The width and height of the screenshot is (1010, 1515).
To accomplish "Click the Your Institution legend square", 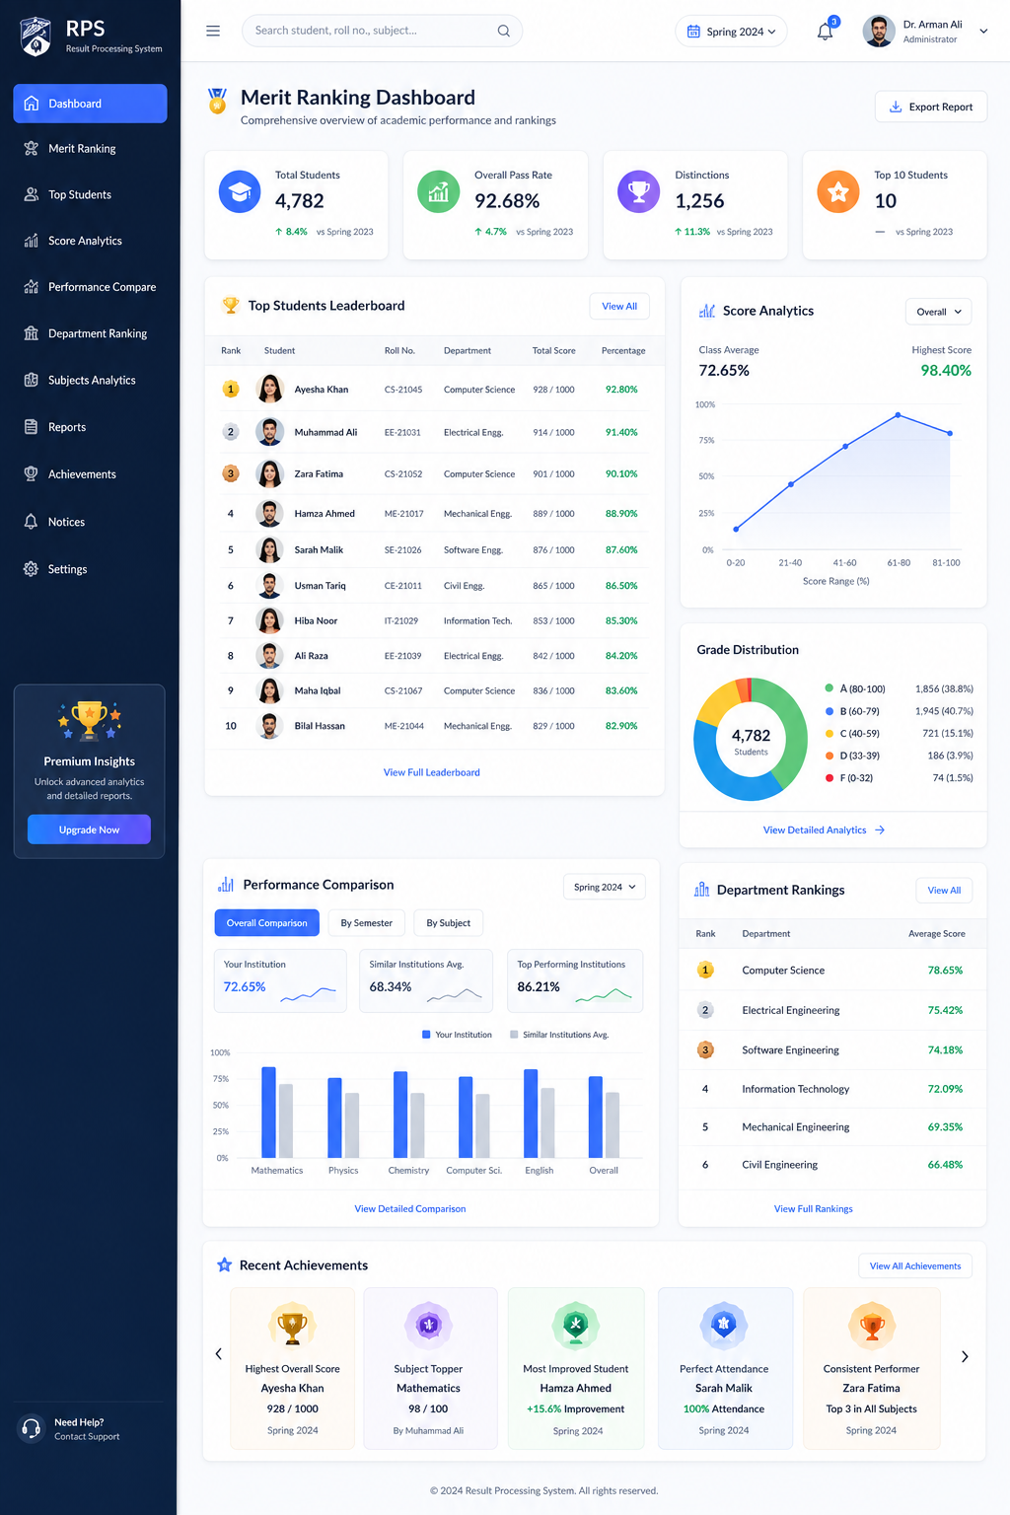I will pyautogui.click(x=426, y=1035).
